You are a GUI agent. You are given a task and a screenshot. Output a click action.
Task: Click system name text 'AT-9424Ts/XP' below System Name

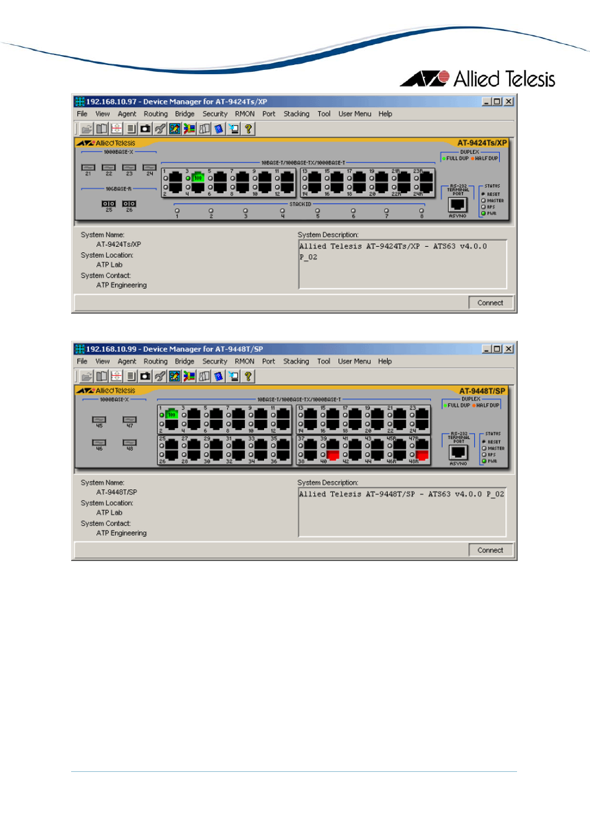click(119, 244)
